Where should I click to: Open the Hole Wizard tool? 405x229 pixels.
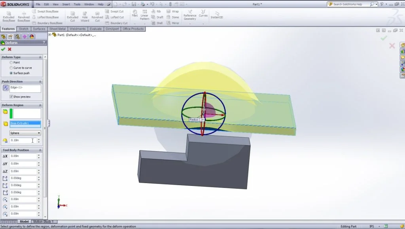(85, 16)
